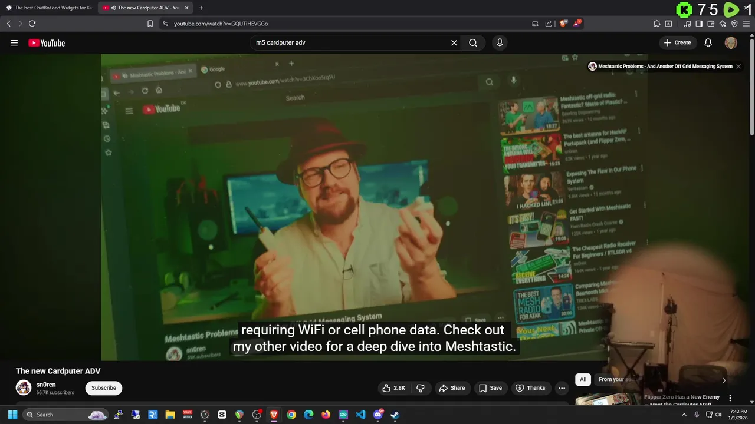Click the Windows taskbar Search box

point(66,415)
